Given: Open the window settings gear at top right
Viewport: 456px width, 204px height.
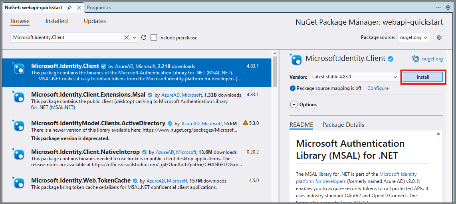Looking at the screenshot, I should coord(448,8).
